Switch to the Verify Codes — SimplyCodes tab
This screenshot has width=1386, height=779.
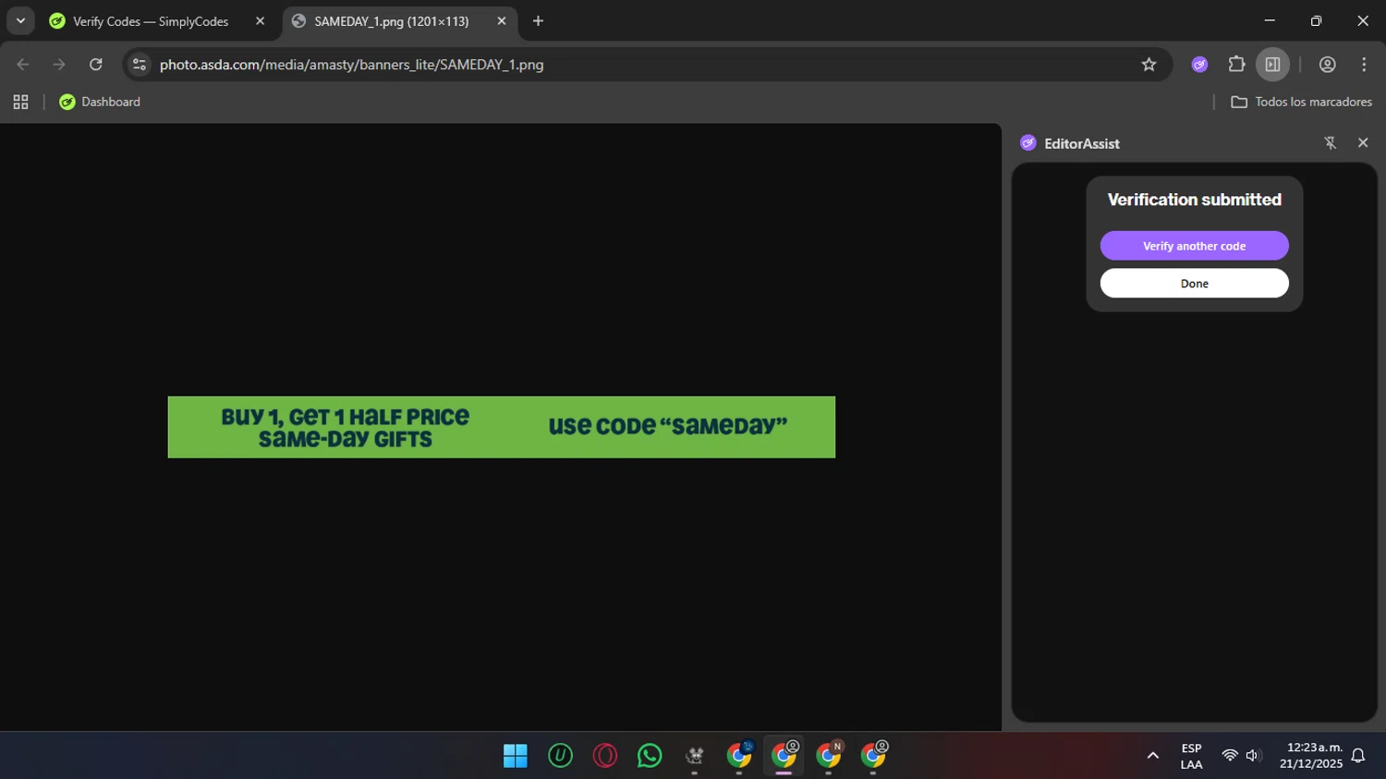click(x=151, y=21)
